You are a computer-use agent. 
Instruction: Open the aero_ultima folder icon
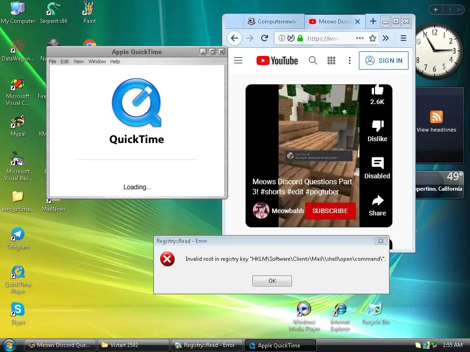[x=18, y=201]
